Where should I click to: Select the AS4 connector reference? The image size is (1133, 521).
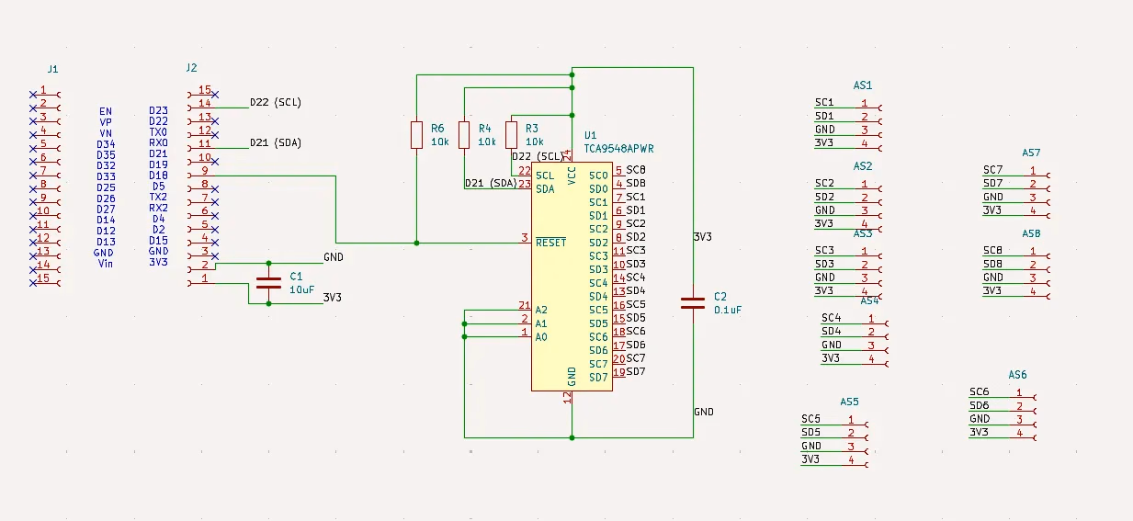(x=870, y=300)
